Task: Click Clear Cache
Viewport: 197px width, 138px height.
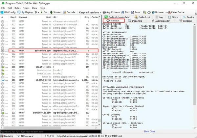Action: (176, 12)
